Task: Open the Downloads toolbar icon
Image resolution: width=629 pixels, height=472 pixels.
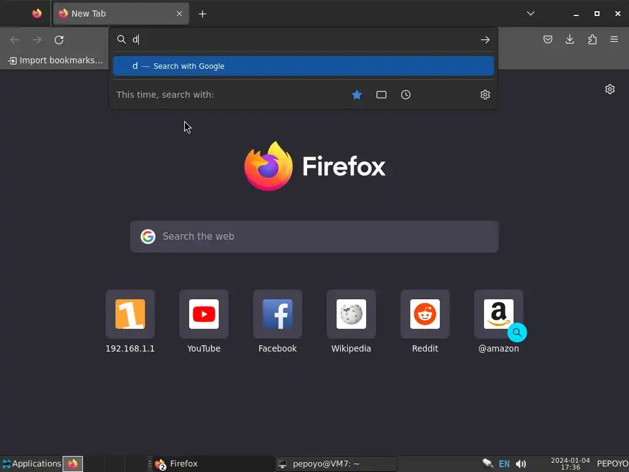Action: (569, 39)
